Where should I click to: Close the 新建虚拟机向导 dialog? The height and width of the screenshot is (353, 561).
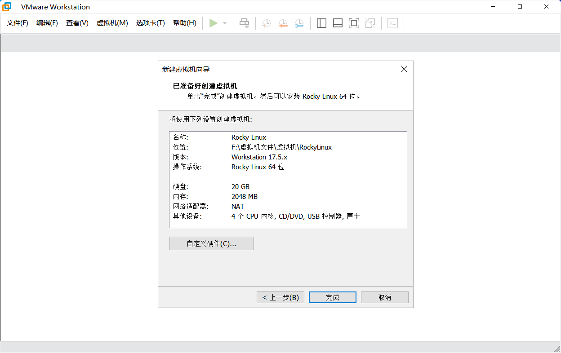coord(404,69)
